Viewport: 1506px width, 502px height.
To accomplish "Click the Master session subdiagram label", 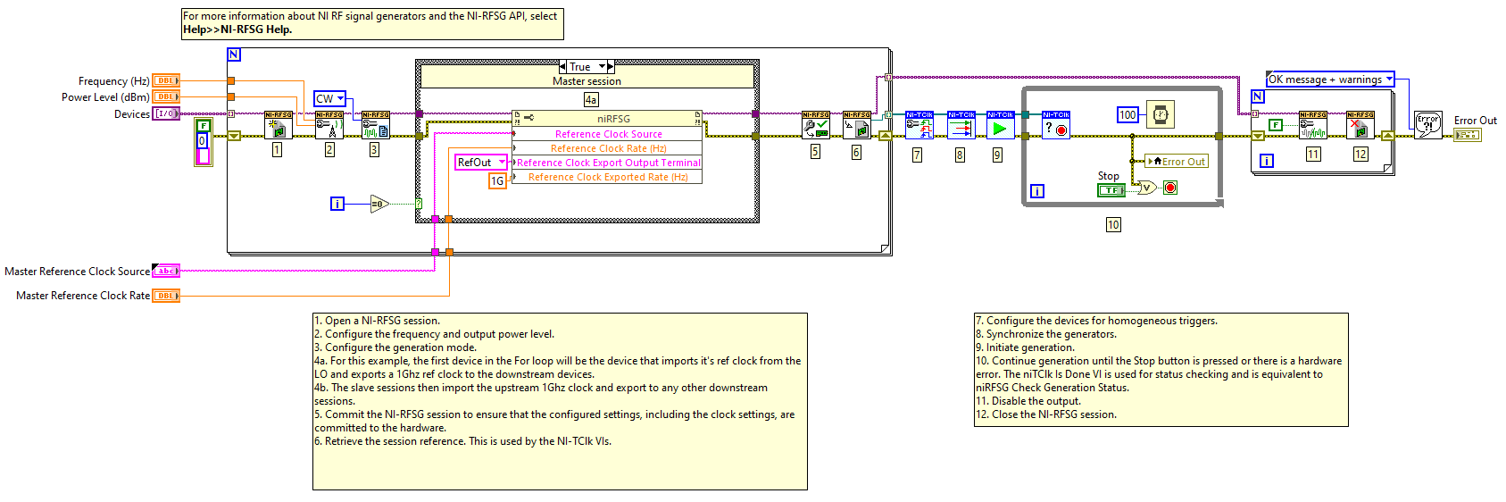I will (587, 81).
